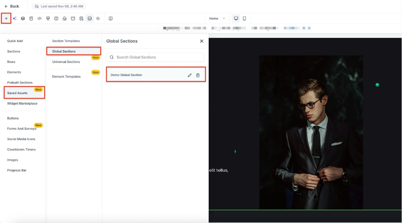Switch to mobile preview mode

[x=244, y=19]
